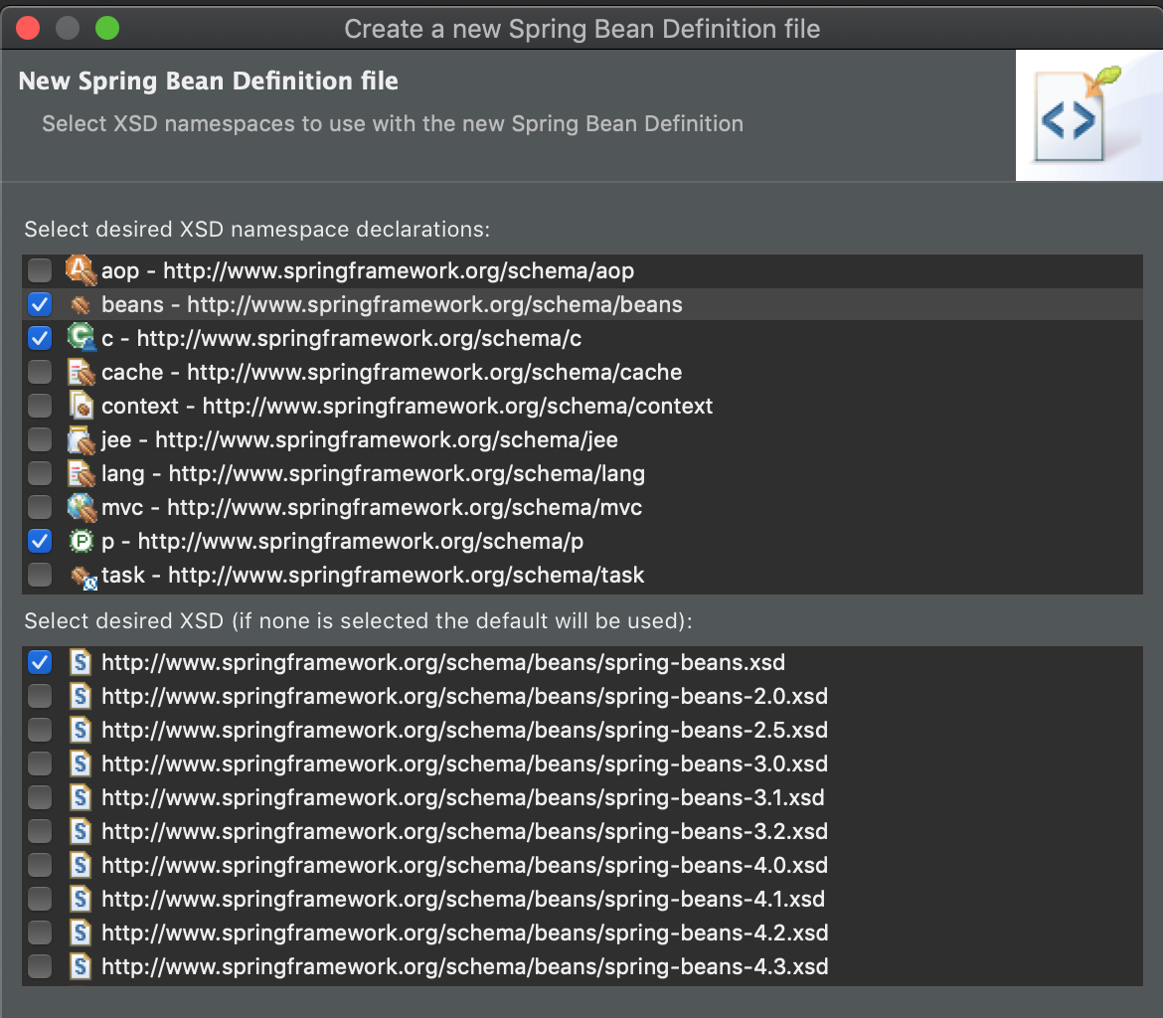Viewport: 1163px width, 1018px height.
Task: Select the beans schema URL row
Action: 582,304
